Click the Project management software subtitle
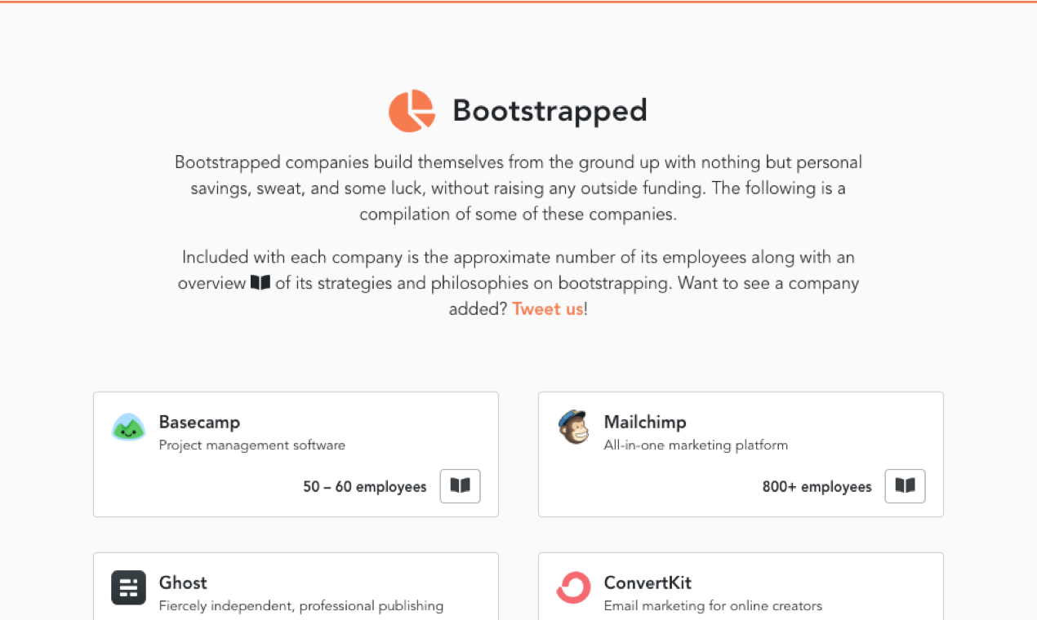 tap(251, 445)
